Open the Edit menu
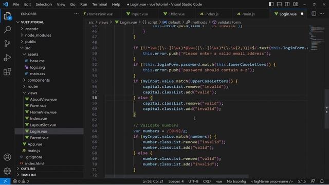 [x=27, y=4]
